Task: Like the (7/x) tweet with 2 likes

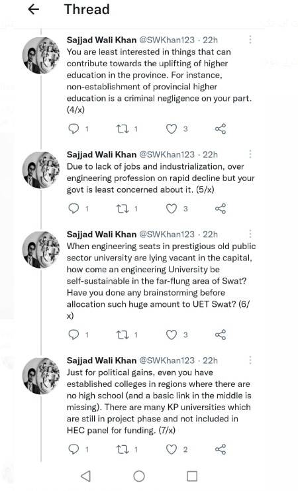Action: [x=172, y=449]
